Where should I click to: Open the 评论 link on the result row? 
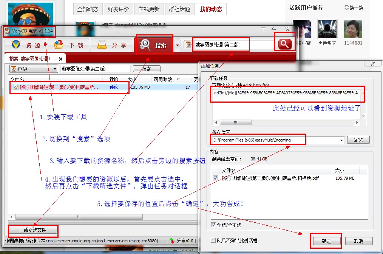pyautogui.click(x=114, y=87)
